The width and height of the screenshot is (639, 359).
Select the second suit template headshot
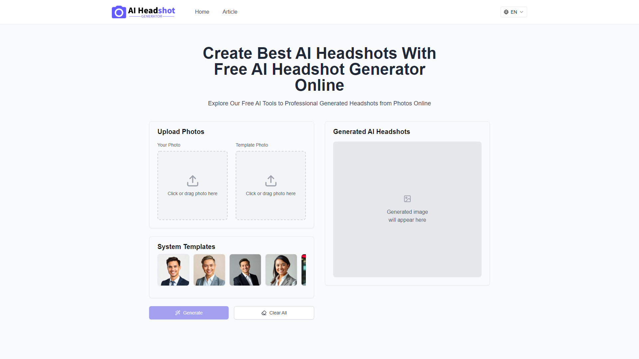point(209,270)
